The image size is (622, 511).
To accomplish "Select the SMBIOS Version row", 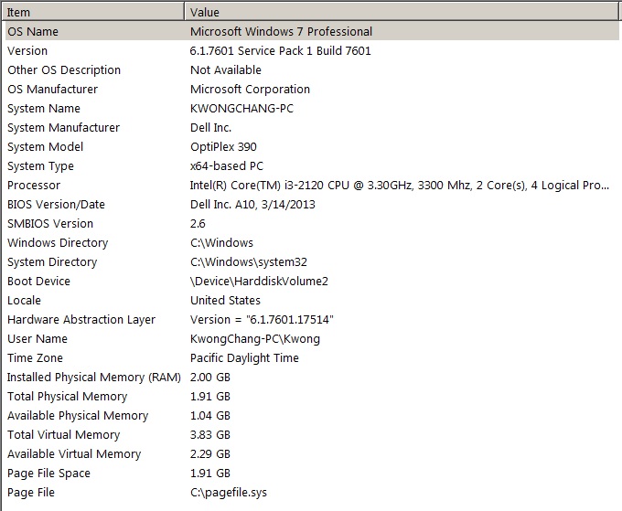I will click(x=312, y=224).
